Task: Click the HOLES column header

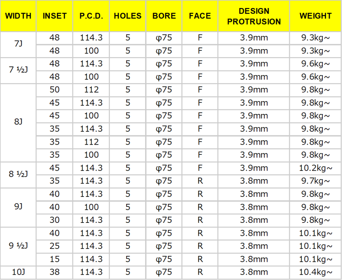Action: (x=128, y=16)
